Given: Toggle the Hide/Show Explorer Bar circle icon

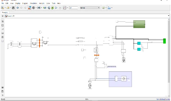Looking at the screenshot, I should (x=3, y=16).
